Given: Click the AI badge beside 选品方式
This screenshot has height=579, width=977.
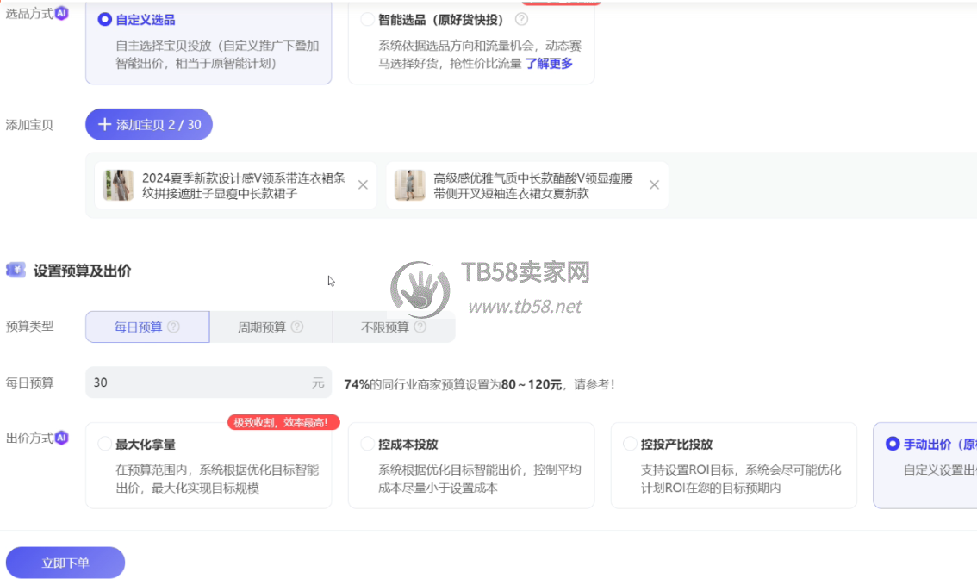Looking at the screenshot, I should (x=61, y=13).
